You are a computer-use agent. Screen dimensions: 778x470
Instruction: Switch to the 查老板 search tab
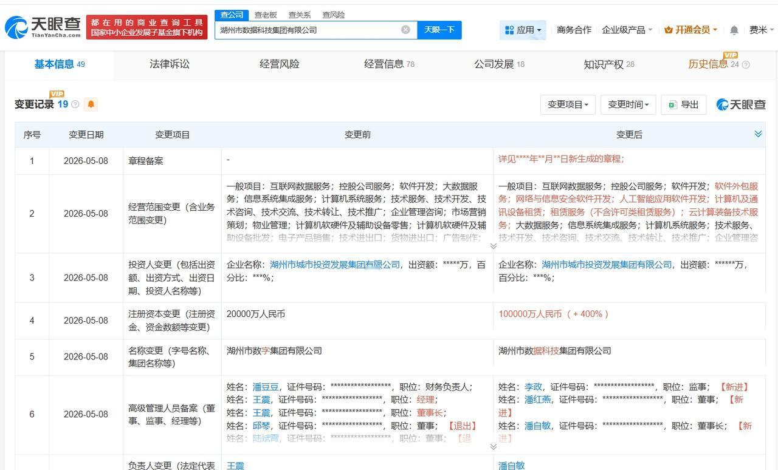click(266, 15)
